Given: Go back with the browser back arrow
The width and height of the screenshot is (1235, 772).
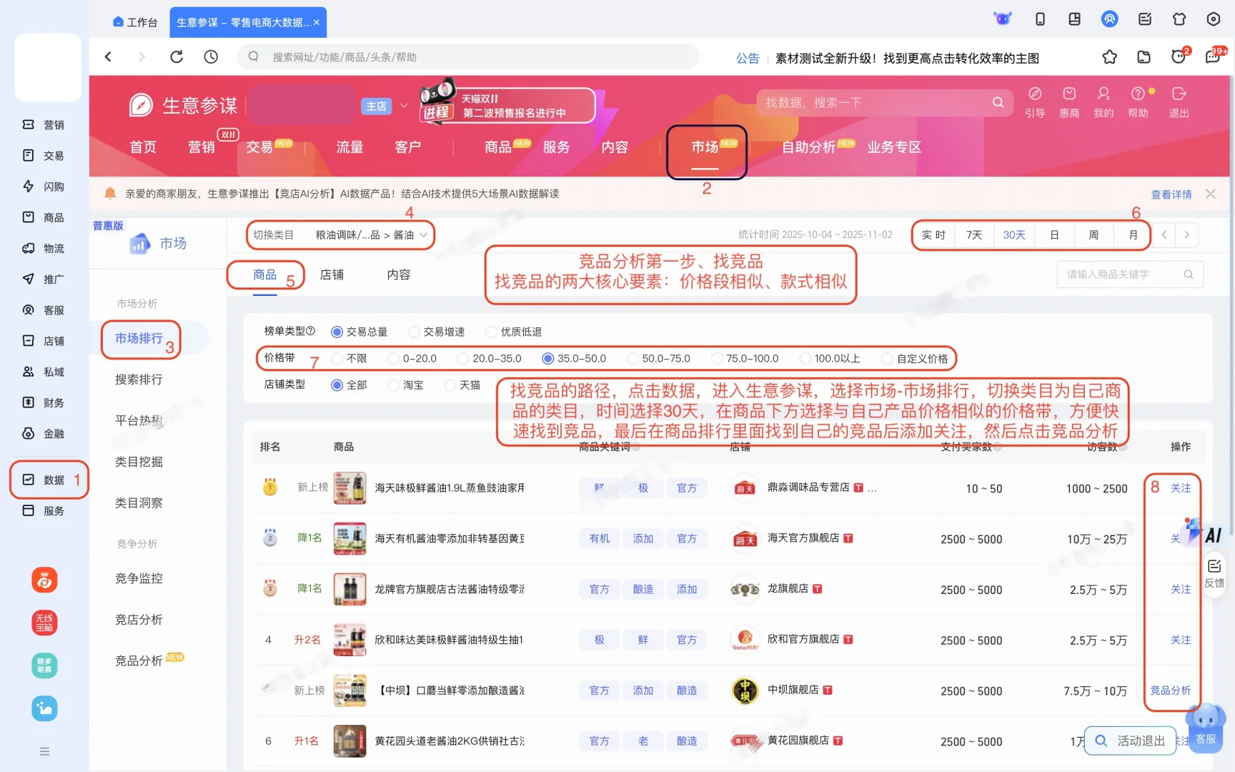Looking at the screenshot, I should coord(109,56).
